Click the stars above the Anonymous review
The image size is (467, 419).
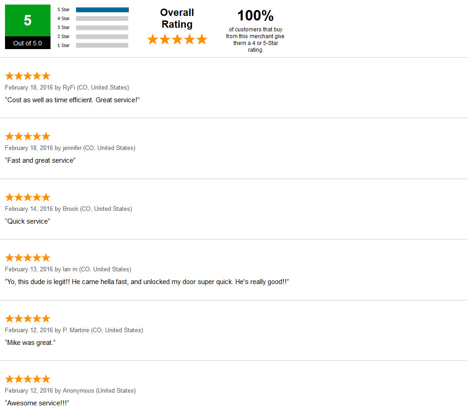click(27, 379)
